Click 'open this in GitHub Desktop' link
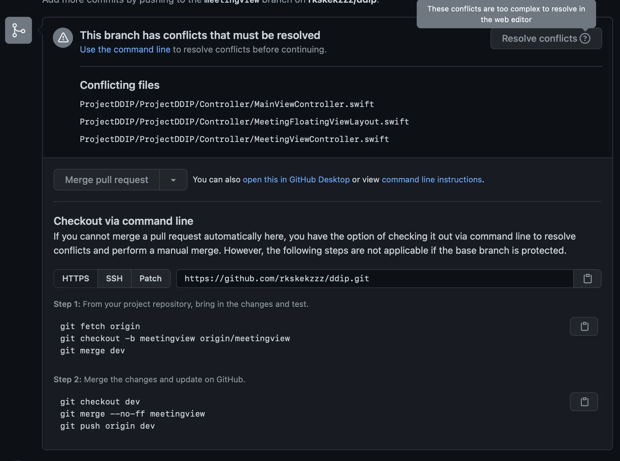 pos(296,180)
